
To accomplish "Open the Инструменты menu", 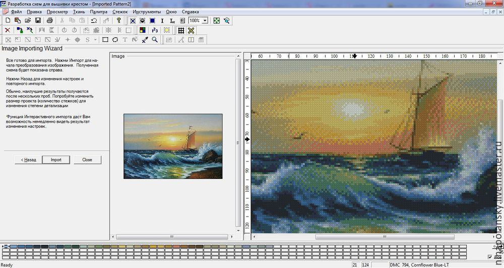I will (147, 12).
